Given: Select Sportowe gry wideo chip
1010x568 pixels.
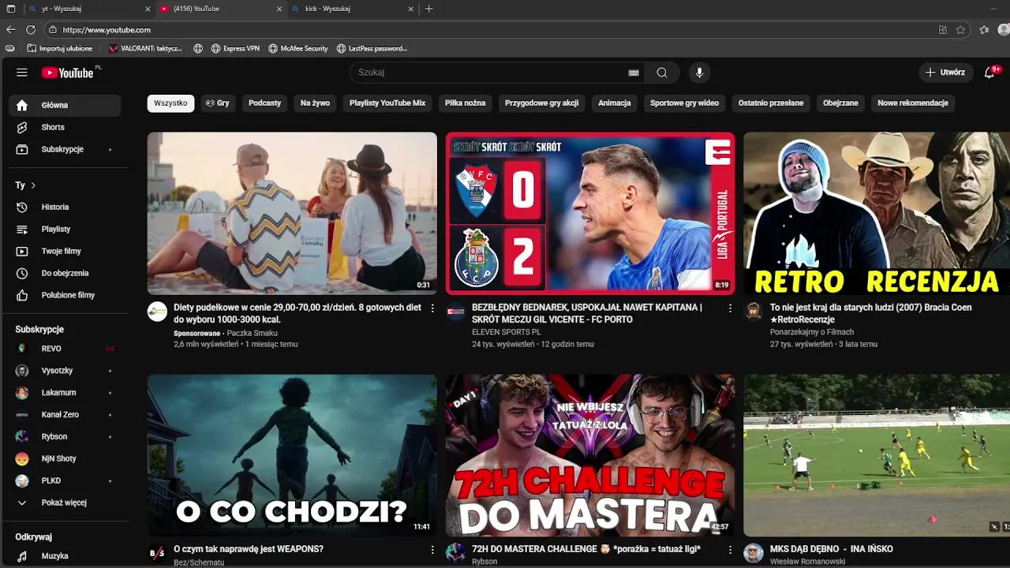Looking at the screenshot, I should pyautogui.click(x=684, y=103).
